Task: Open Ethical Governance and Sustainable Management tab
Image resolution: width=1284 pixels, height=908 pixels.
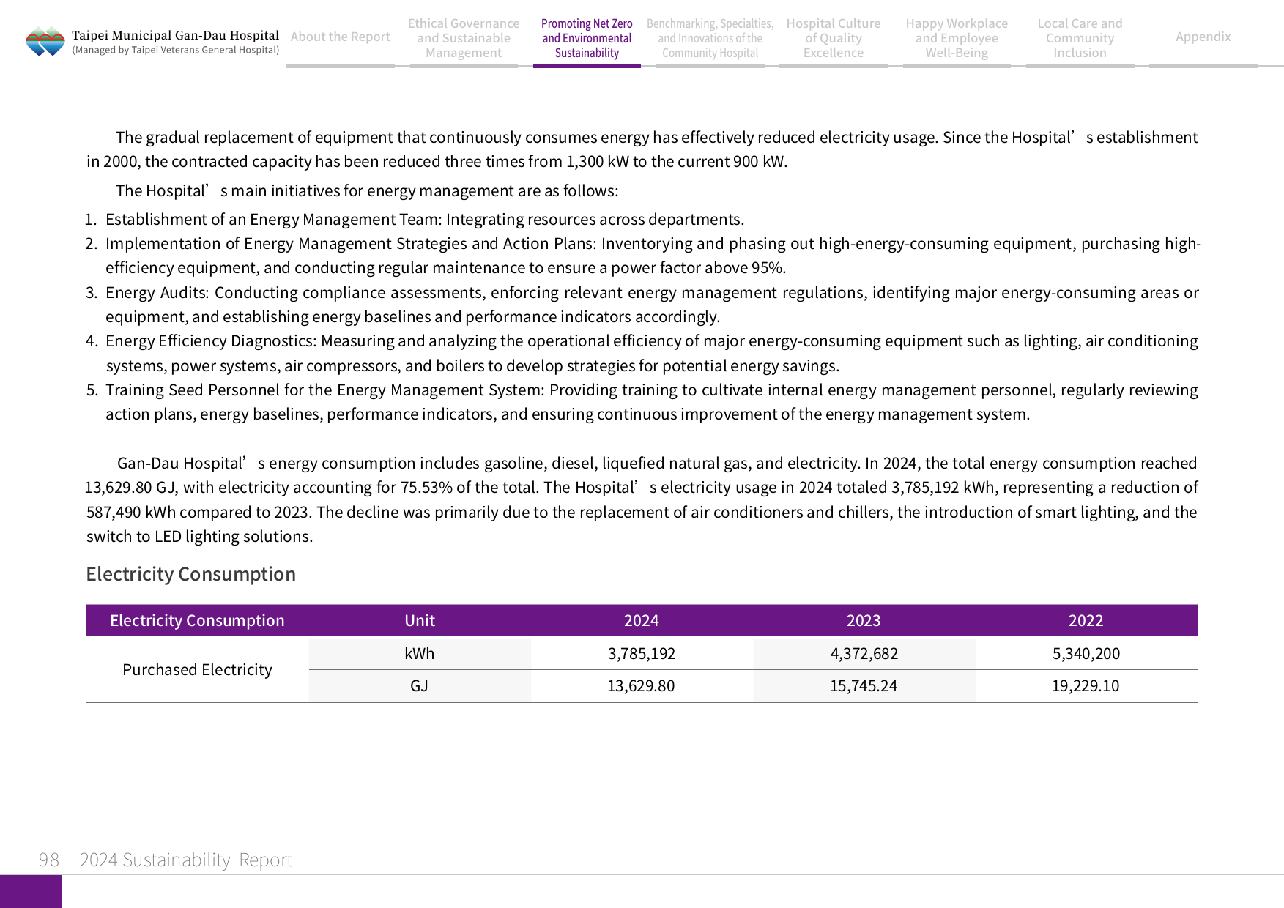Action: [464, 38]
